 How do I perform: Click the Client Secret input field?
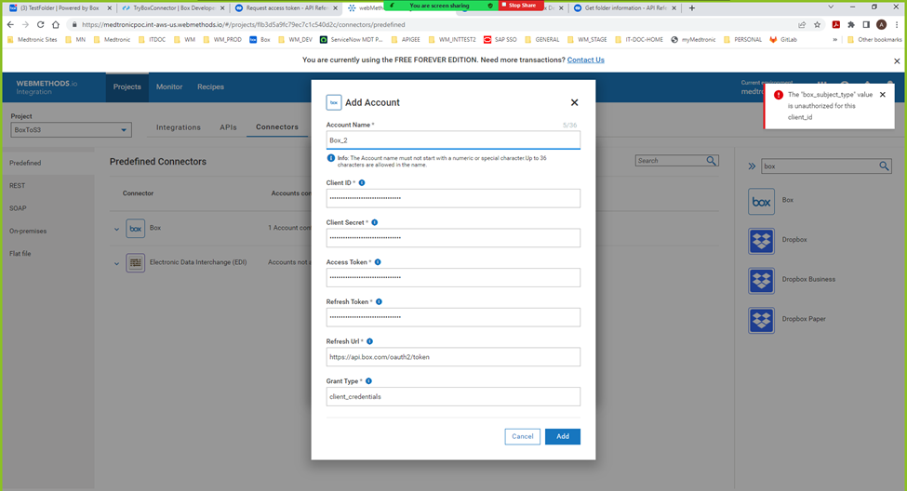point(453,238)
